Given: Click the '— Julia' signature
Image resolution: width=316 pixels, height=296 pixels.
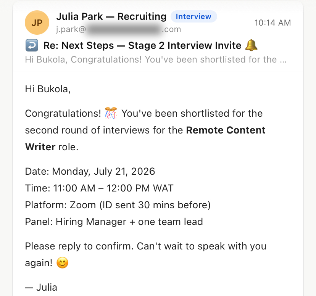Looking at the screenshot, I should 41,287.
